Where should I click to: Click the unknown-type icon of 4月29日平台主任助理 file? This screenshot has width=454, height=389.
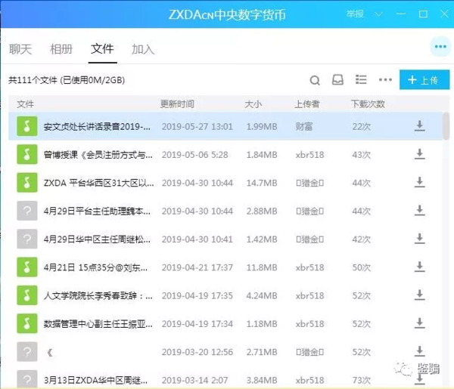pos(27,211)
